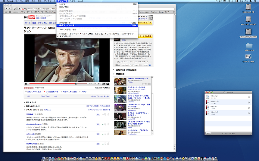Open ピクチャ 1.png file on desktop
Screen dimensions: 259x161
click(x=248, y=56)
